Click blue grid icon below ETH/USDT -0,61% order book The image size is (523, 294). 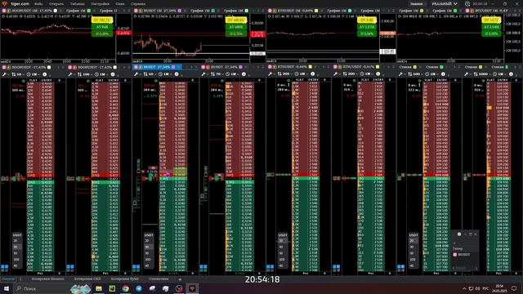[336, 267]
